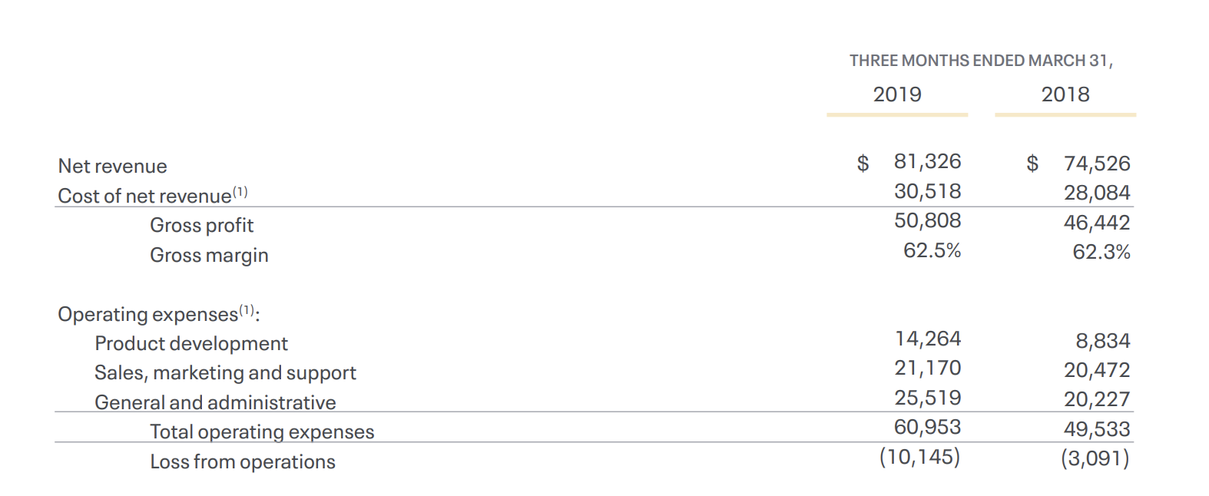Click the Net revenue row label
Screen dimensions: 1209x496
[112, 166]
